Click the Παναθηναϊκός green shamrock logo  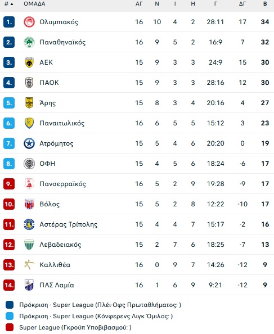(x=29, y=42)
